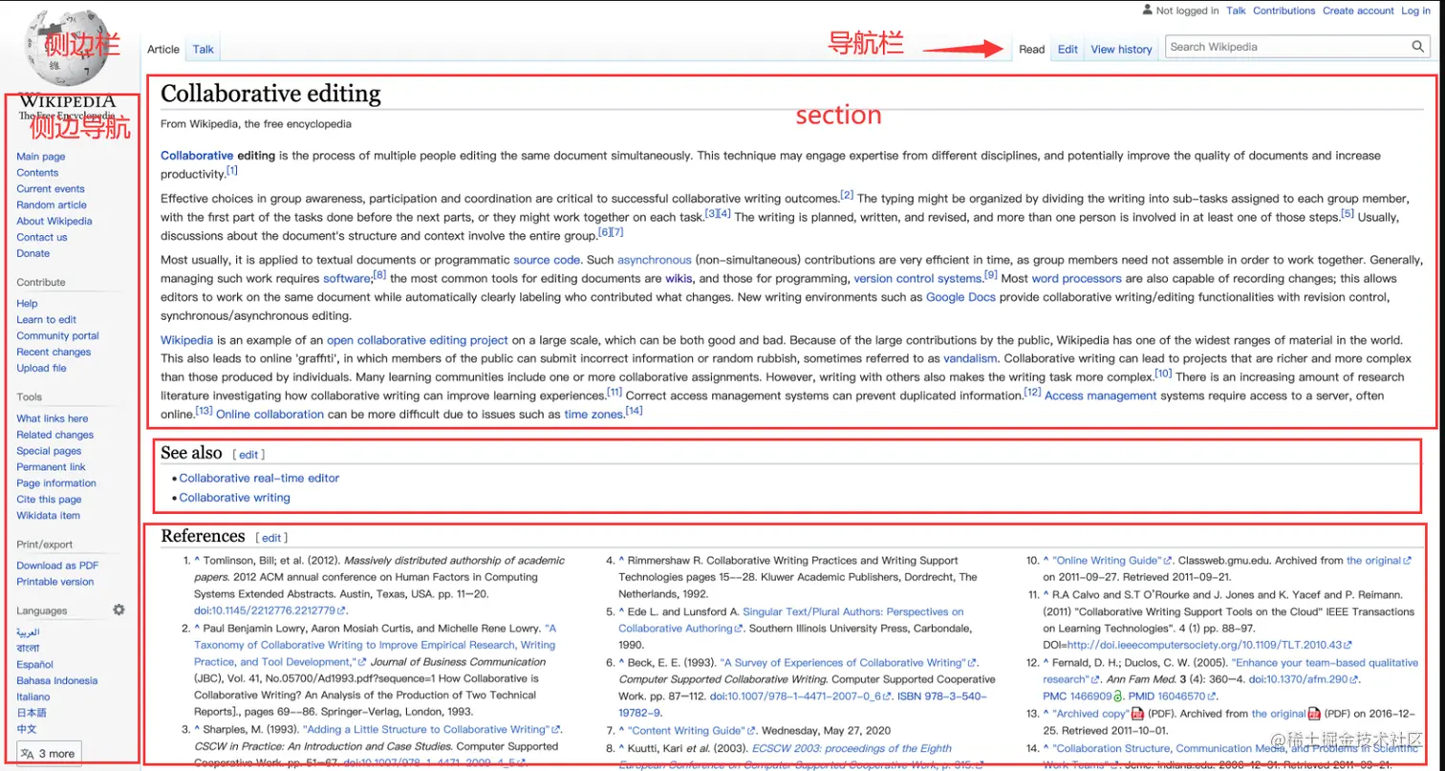The image size is (1445, 771).
Task: Open the wikis link in the article
Action: pyautogui.click(x=679, y=279)
